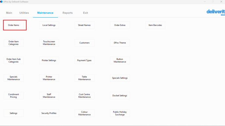
Task: Open Order Item Categories
Action: tap(14, 43)
